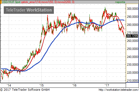Open the workstation.teletrader.com link
This screenshot has width=139, height=92.
coord(119,90)
